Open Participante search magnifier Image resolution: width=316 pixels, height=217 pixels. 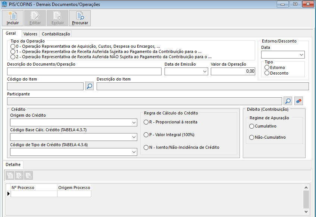tap(288, 101)
